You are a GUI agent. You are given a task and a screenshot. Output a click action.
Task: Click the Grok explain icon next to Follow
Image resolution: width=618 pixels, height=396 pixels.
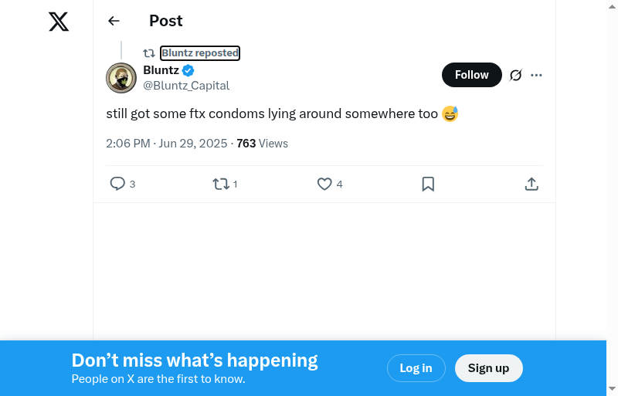pyautogui.click(x=516, y=75)
